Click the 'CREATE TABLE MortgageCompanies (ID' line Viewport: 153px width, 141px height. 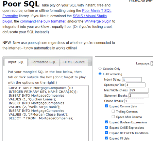click(41, 88)
